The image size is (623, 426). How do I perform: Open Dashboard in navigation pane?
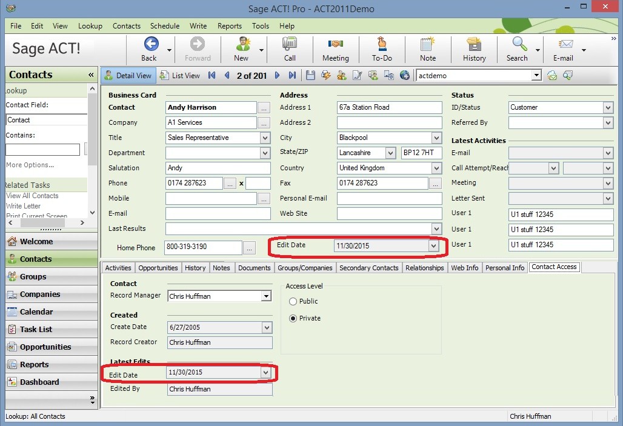52,382
